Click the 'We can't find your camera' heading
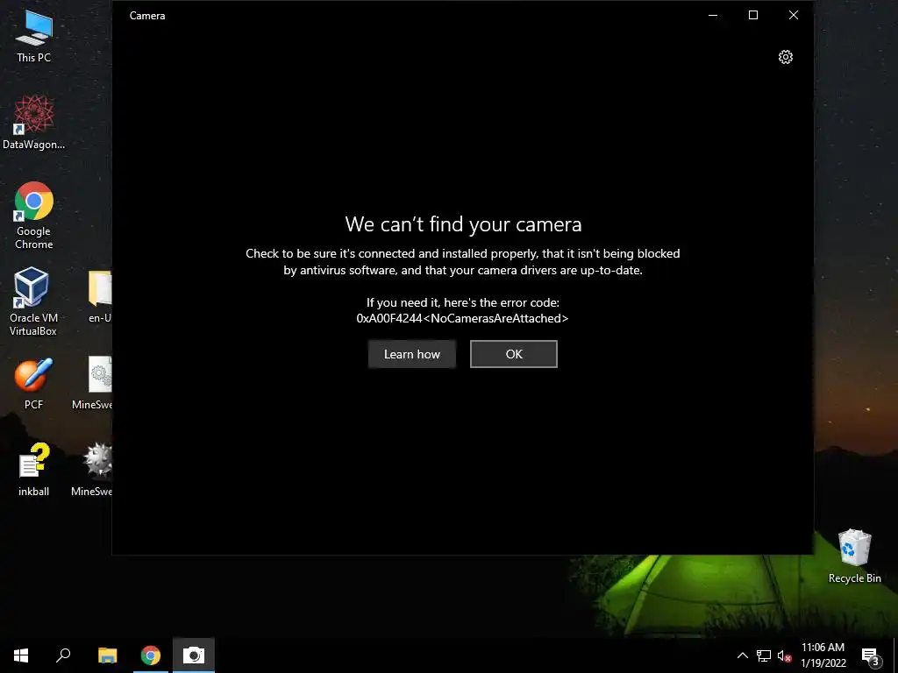The height and width of the screenshot is (673, 898). (463, 224)
